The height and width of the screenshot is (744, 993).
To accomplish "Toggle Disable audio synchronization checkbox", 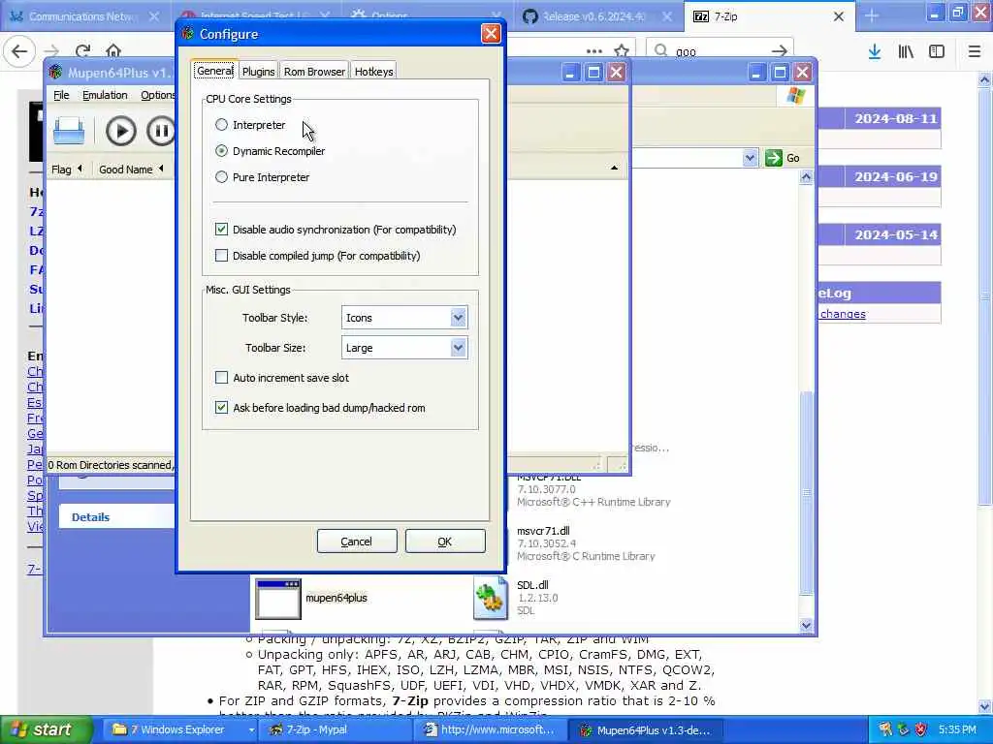I will (x=221, y=230).
